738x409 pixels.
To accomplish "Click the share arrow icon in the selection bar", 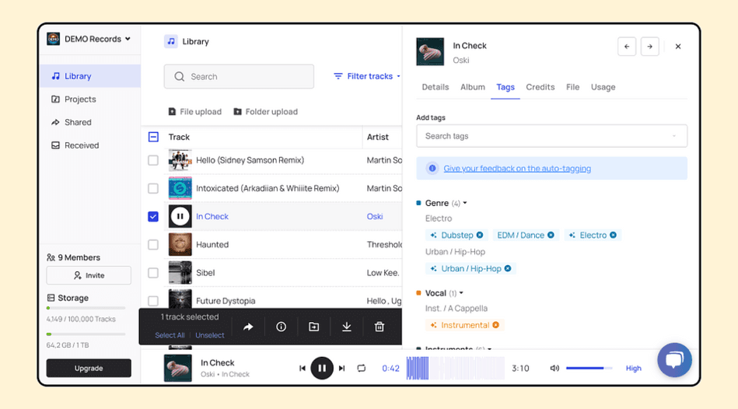I will point(248,327).
